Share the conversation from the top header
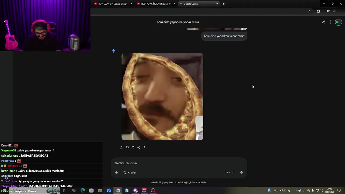Screen dimensions: 345x194 [x=323, y=22]
